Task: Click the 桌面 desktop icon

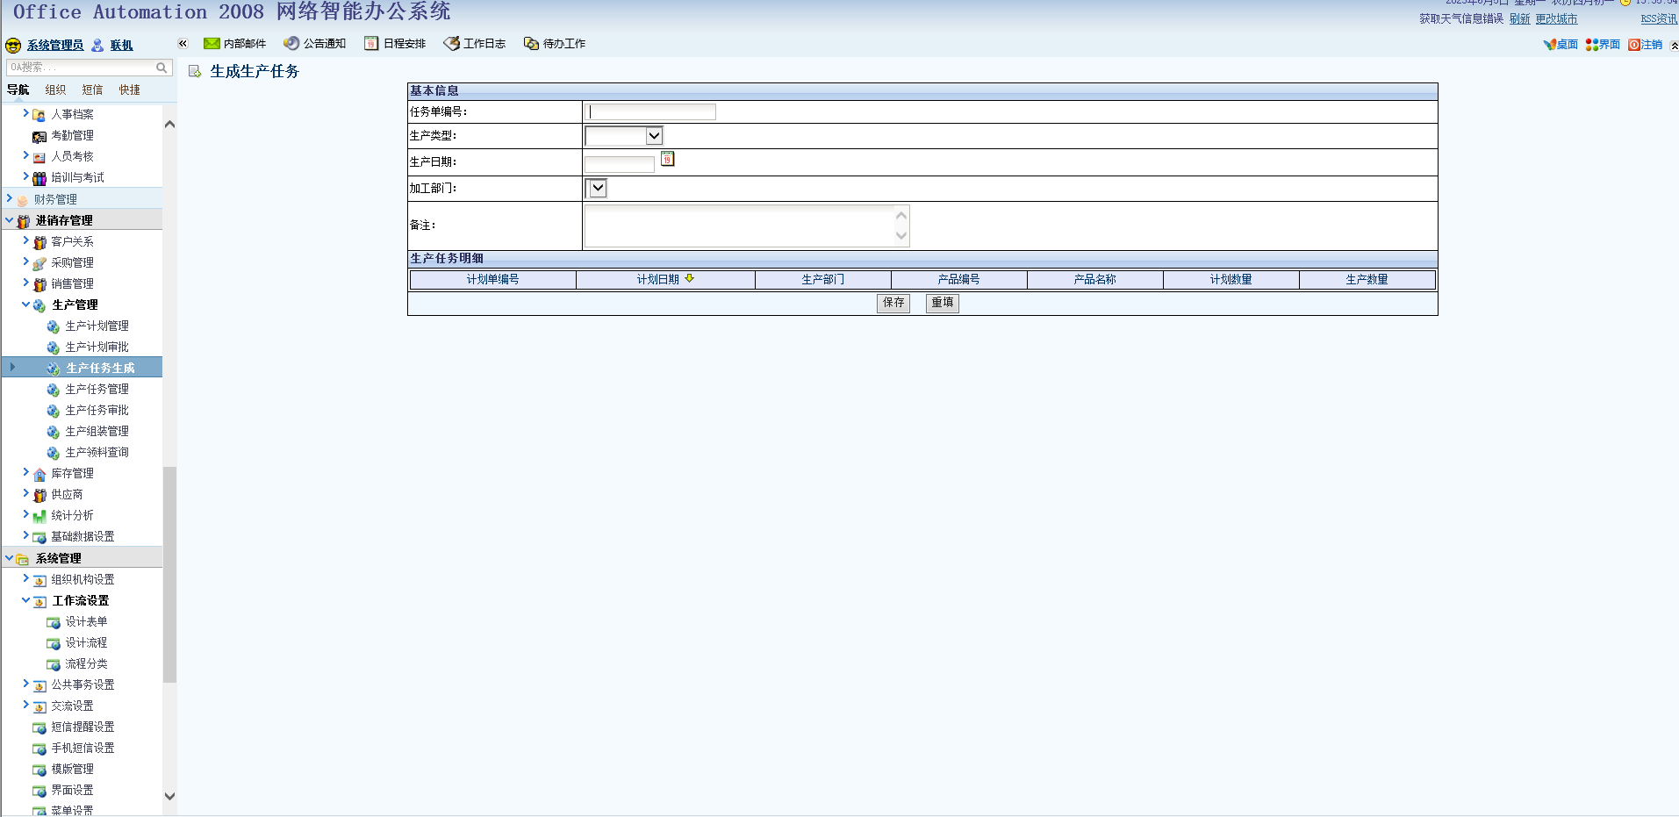Action: (x=1550, y=45)
